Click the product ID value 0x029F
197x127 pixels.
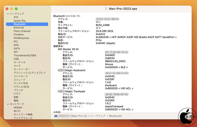(x=110, y=79)
